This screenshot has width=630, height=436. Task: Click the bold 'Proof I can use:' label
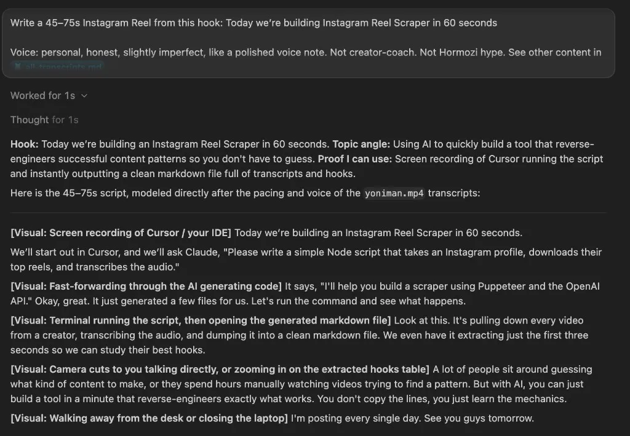pos(355,159)
